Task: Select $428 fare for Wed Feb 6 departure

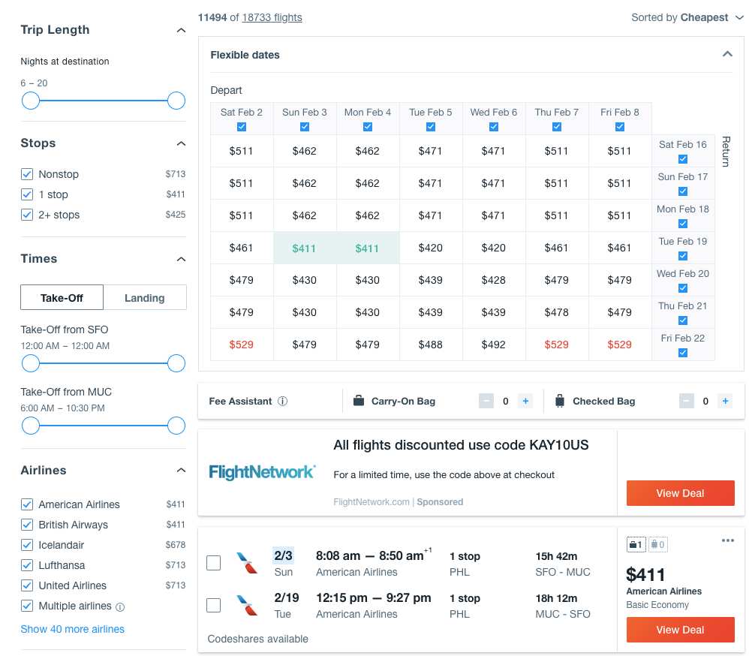Action: pos(493,280)
